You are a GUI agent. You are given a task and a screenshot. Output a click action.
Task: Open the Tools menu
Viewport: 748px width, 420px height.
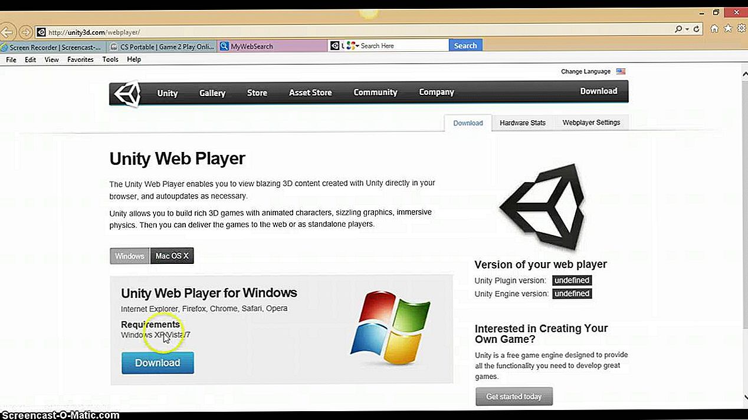pos(110,59)
